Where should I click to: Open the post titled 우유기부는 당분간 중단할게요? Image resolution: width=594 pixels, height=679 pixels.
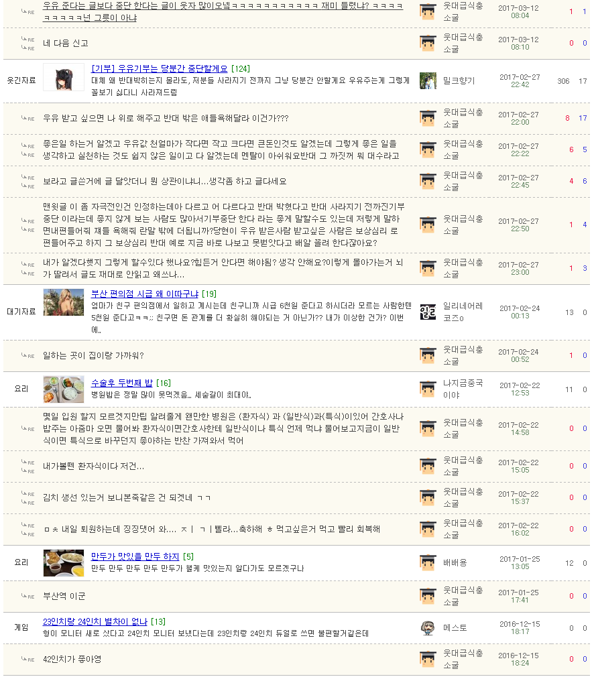(x=159, y=68)
